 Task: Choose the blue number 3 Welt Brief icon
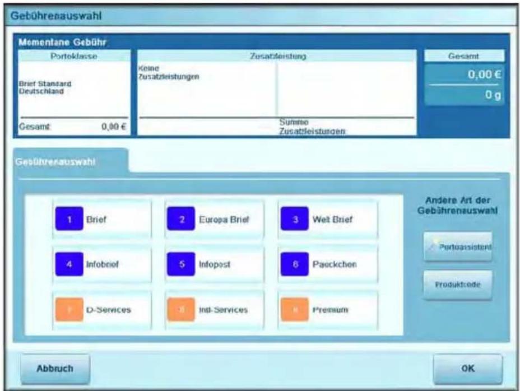pyautogui.click(x=295, y=218)
